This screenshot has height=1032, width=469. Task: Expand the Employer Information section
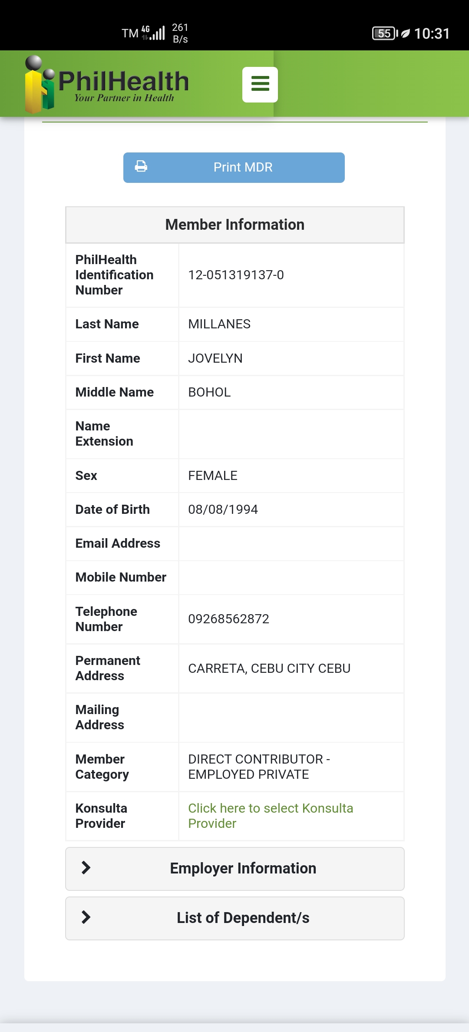tap(243, 868)
